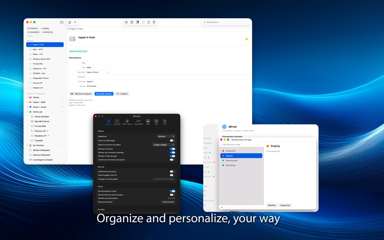Viewport: 384px width, 240px height.
Task: Open the Apparence 'Sombre' dropdown
Action: tap(166, 137)
